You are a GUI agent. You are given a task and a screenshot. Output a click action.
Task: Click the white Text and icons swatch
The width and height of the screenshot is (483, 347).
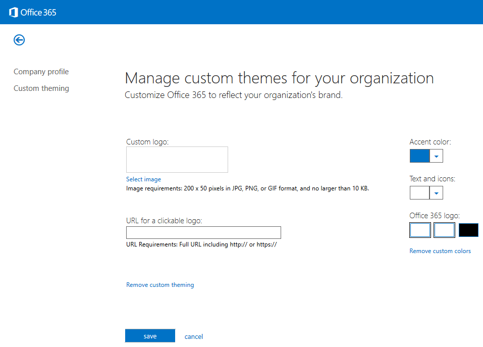click(419, 193)
